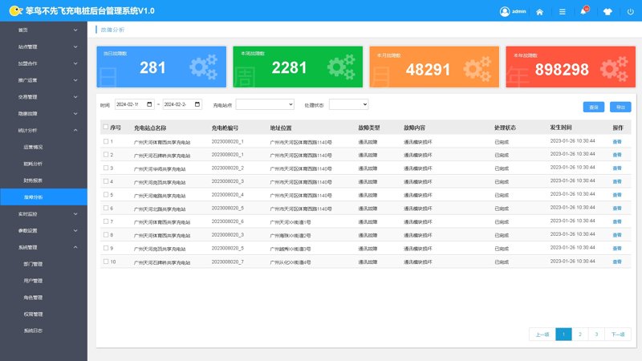The width and height of the screenshot is (642, 361).
Task: Click the power logout icon
Action: [x=631, y=12]
